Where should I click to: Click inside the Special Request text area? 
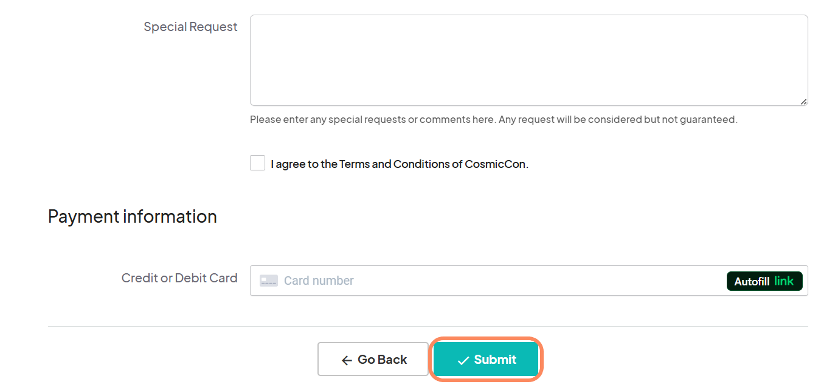tap(528, 60)
